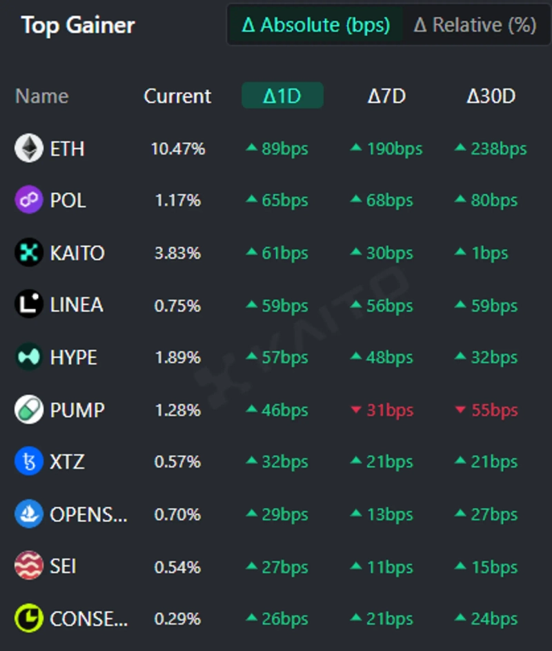
Task: Sort by the Δ1D column
Action: [x=282, y=96]
